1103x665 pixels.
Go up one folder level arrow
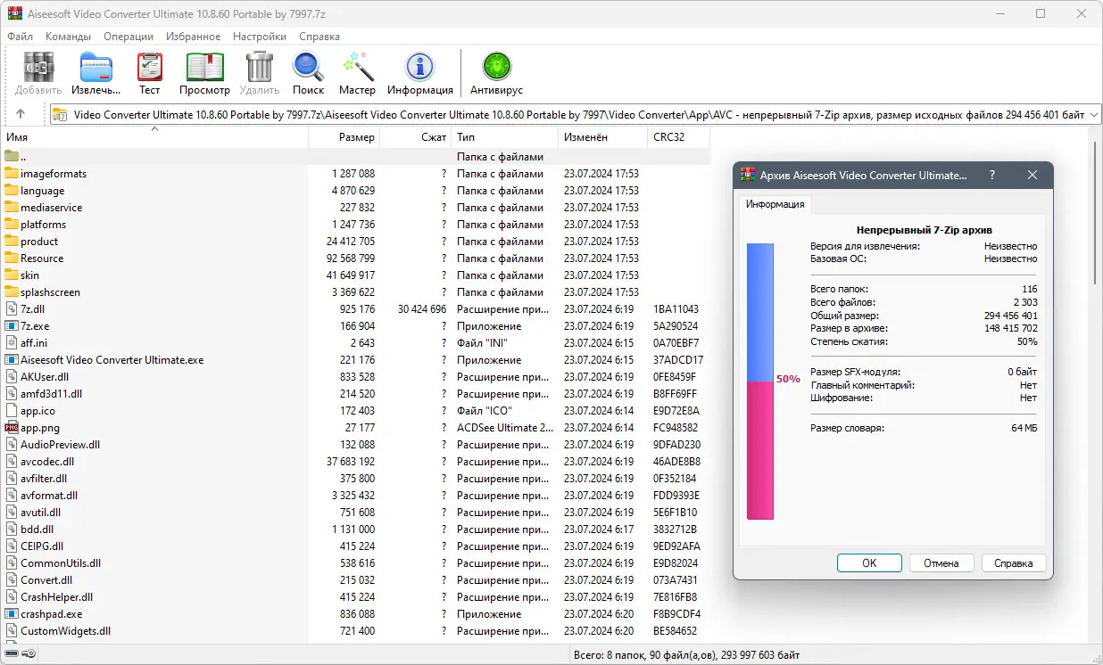(21, 114)
